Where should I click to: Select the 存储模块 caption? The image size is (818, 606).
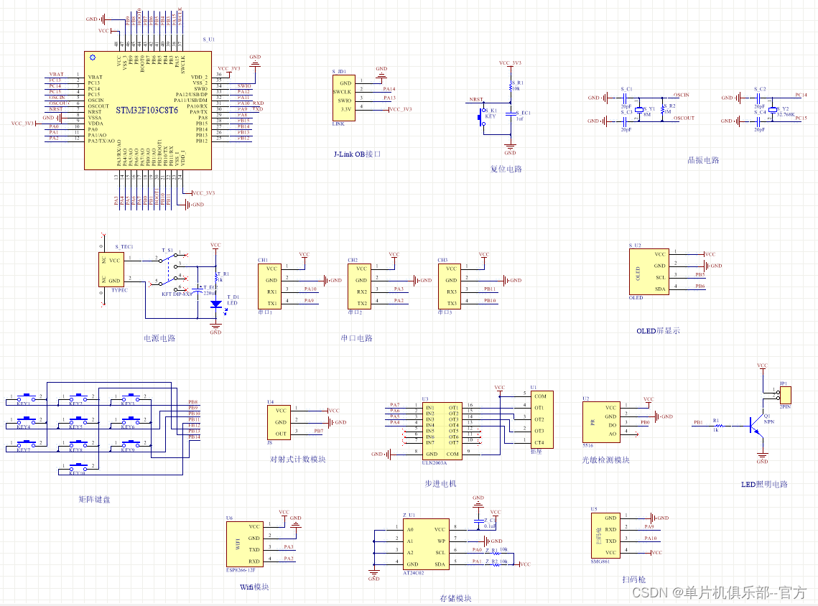click(455, 598)
